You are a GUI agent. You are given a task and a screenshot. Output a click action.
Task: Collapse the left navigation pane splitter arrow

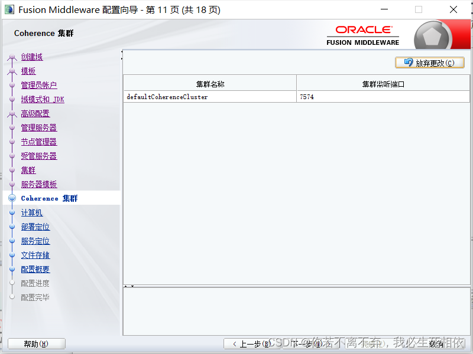pyautogui.click(x=122, y=52)
